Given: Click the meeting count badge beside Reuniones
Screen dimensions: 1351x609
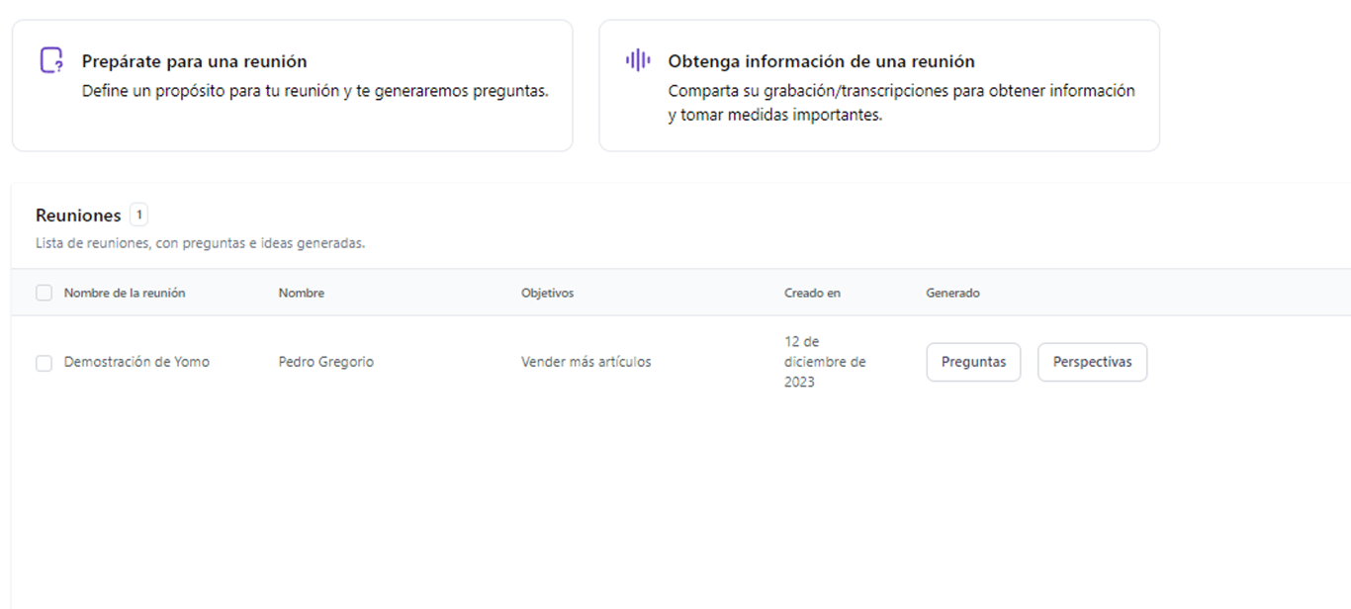Looking at the screenshot, I should tap(138, 215).
